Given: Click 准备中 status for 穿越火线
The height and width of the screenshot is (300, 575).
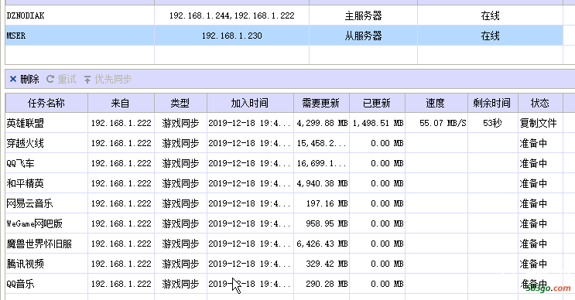Looking at the screenshot, I should pyautogui.click(x=533, y=143).
